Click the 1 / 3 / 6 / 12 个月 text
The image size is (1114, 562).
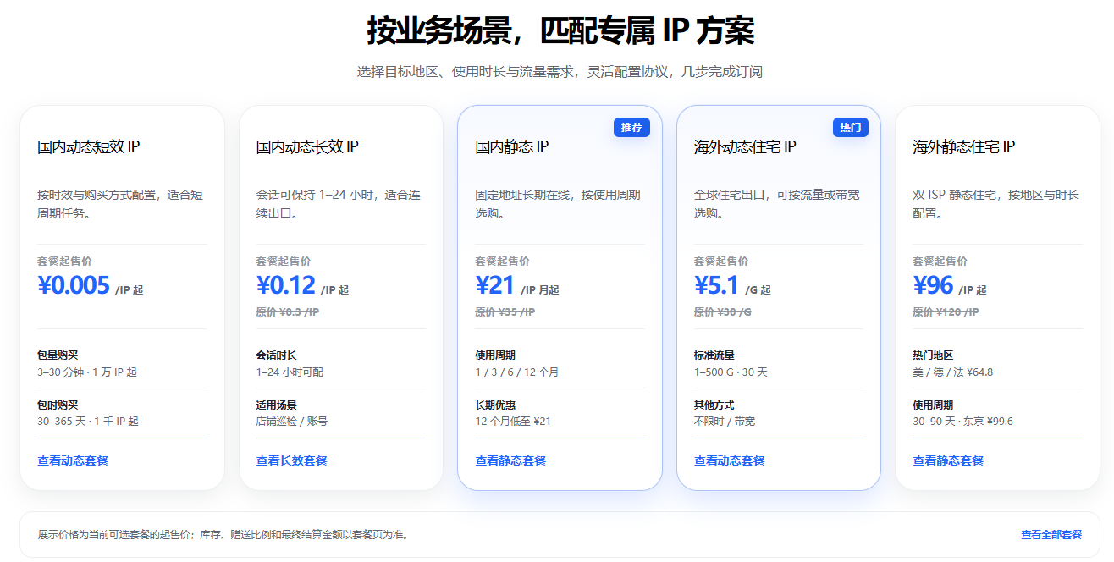pos(517,372)
